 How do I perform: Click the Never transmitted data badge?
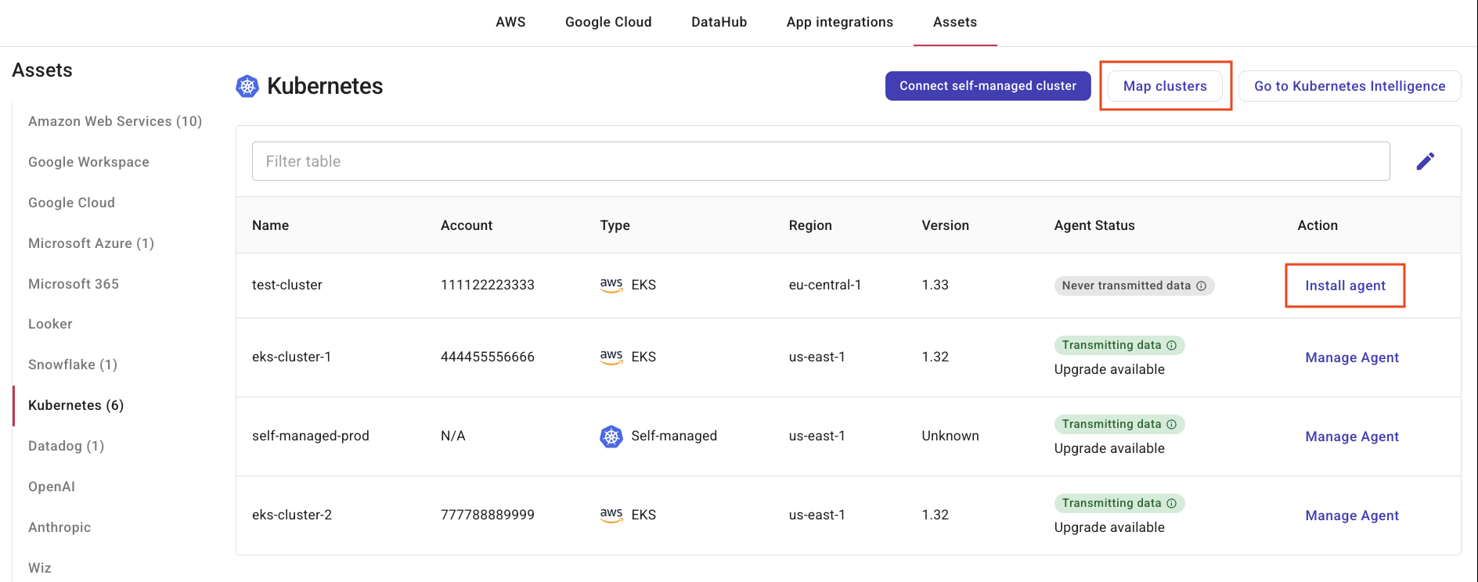[x=1134, y=286]
